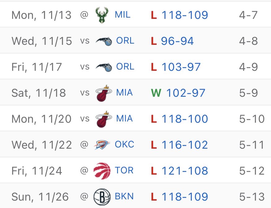Click the Miami Heat logo on 11/18 row
This screenshot has height=208, width=271.
coord(104,93)
